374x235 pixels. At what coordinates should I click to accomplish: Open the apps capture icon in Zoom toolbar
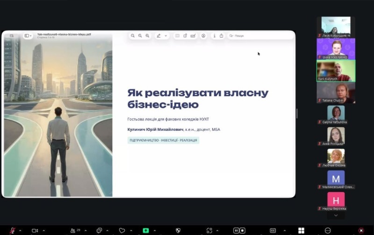(209, 230)
